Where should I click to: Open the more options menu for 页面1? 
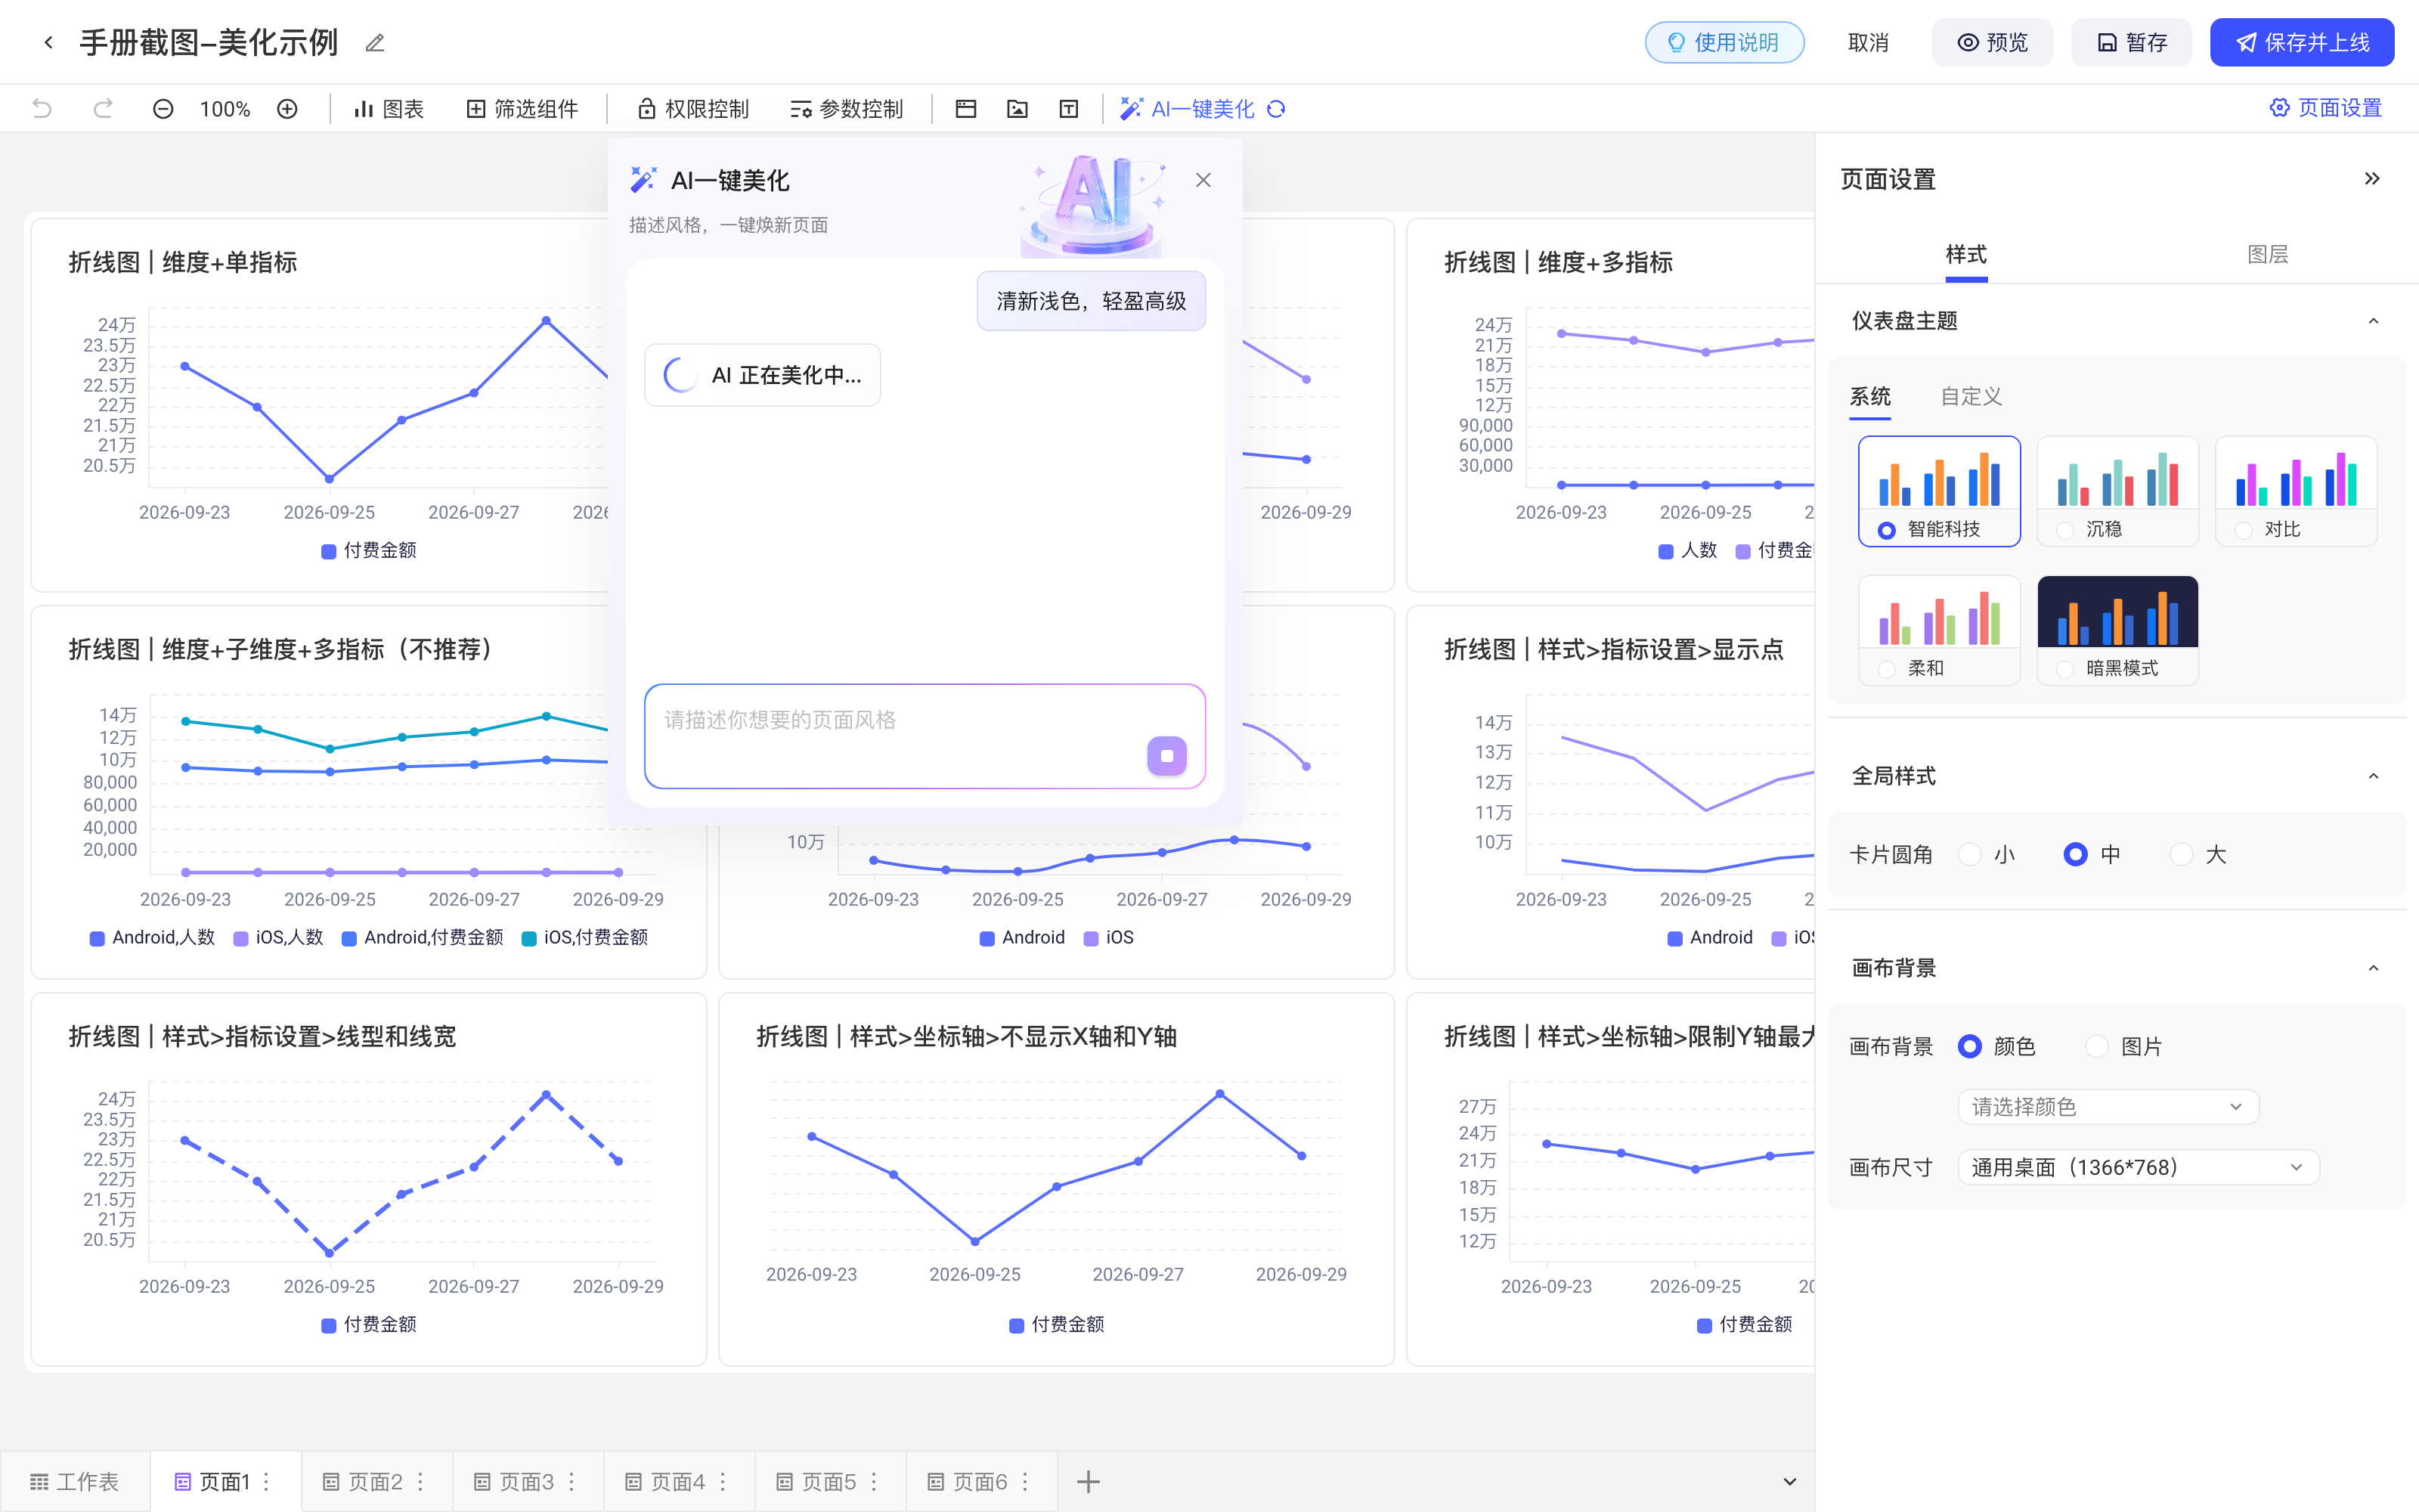click(x=266, y=1481)
